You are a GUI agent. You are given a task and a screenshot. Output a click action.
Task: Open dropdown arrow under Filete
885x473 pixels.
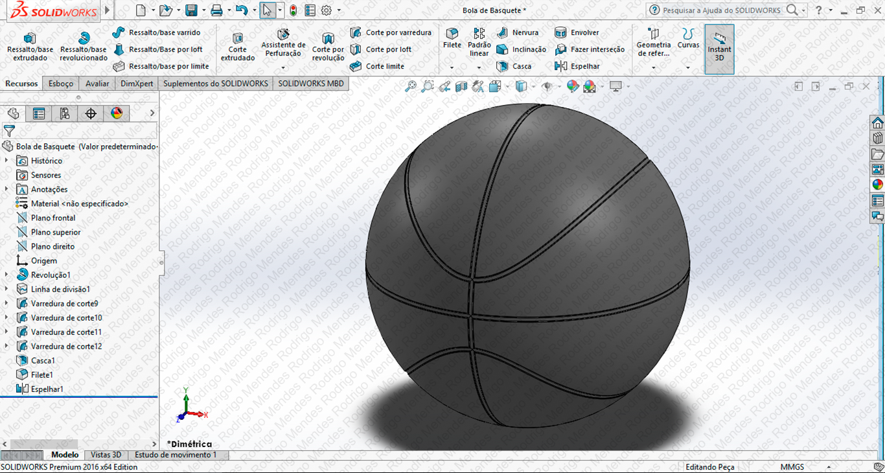452,67
